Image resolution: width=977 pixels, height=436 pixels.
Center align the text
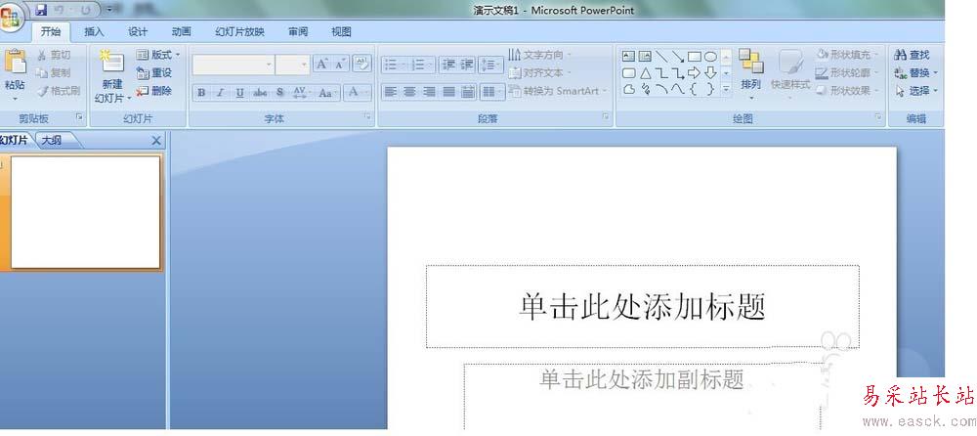[x=410, y=92]
